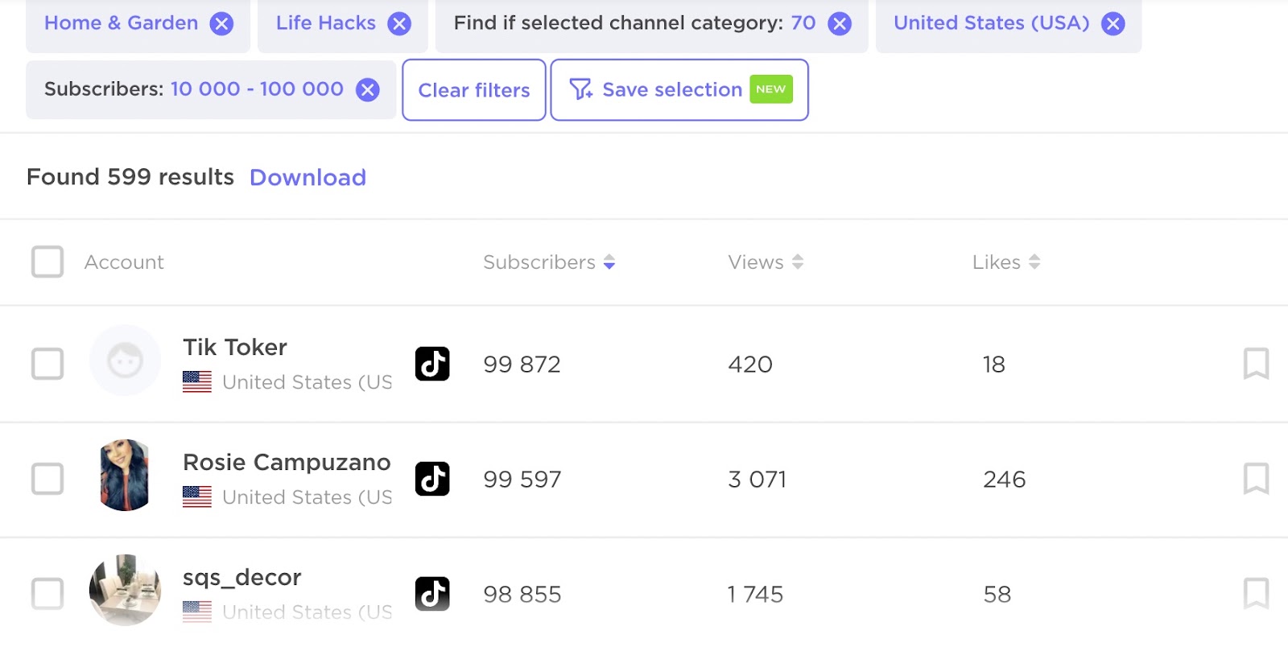Click the views value 1 745
Screen dimensions: 1288x647
coord(755,595)
